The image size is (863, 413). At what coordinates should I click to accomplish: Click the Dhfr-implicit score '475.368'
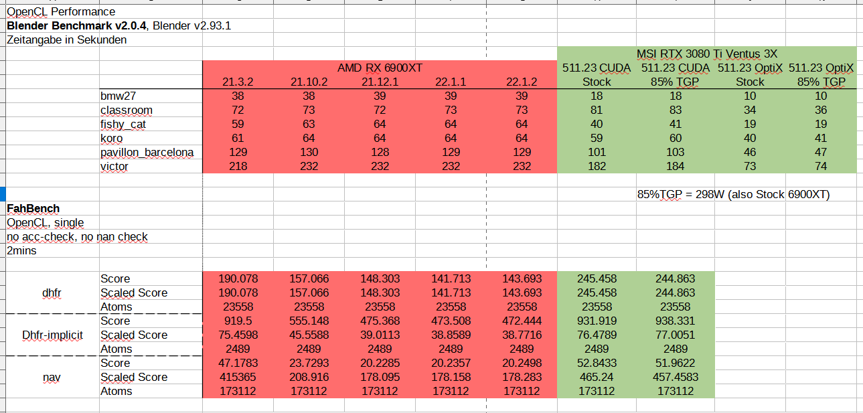pos(380,321)
